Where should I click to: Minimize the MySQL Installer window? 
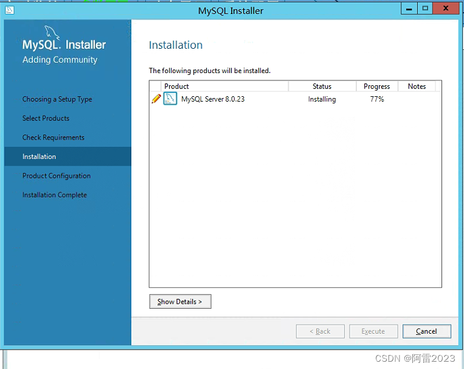tap(409, 9)
